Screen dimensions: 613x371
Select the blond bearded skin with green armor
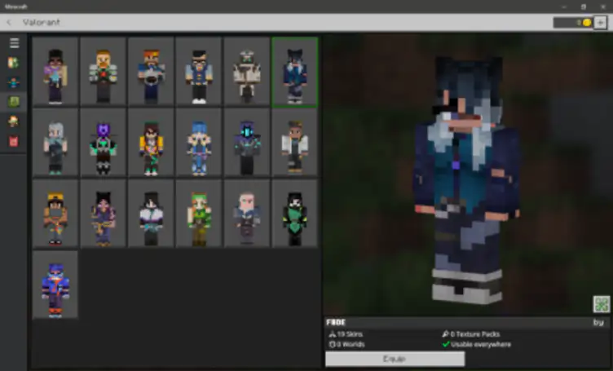tap(104, 72)
